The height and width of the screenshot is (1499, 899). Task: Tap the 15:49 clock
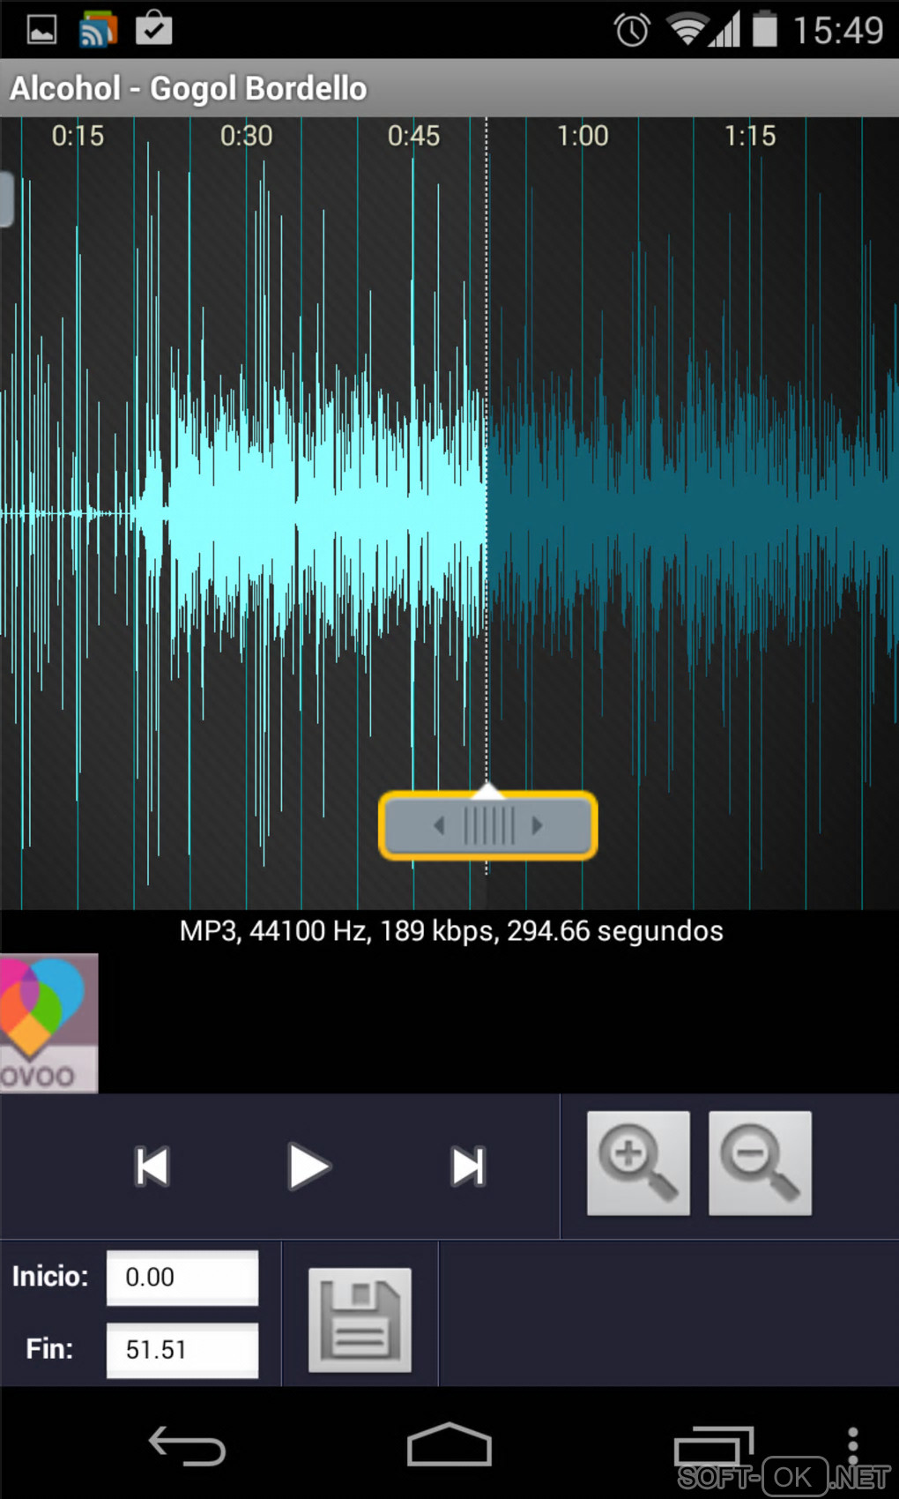pos(837,30)
